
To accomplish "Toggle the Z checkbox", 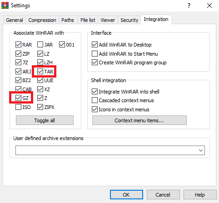I will click(40, 98).
